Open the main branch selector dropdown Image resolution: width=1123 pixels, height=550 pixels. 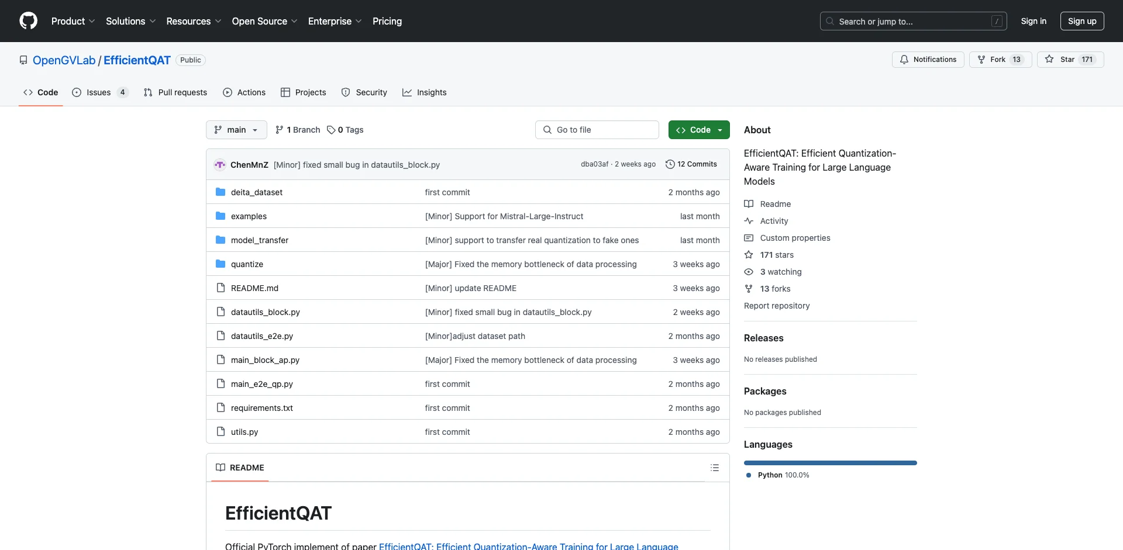point(236,130)
